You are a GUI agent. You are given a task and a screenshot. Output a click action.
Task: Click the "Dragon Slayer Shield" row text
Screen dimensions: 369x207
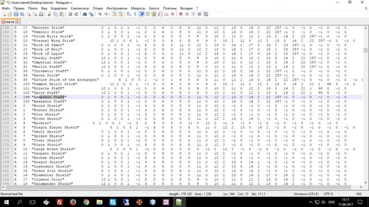point(55,128)
